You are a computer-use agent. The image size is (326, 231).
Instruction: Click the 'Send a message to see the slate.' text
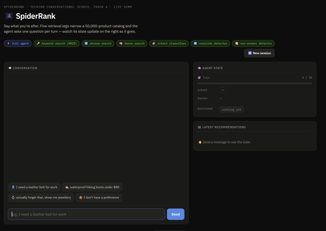227,142
